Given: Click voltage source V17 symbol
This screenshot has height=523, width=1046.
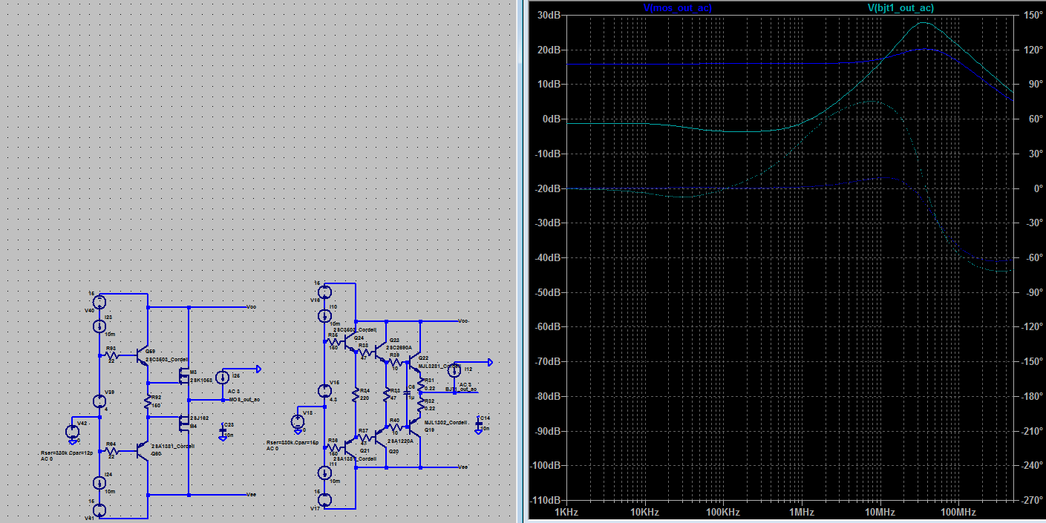Looking at the screenshot, I should 325,499.
